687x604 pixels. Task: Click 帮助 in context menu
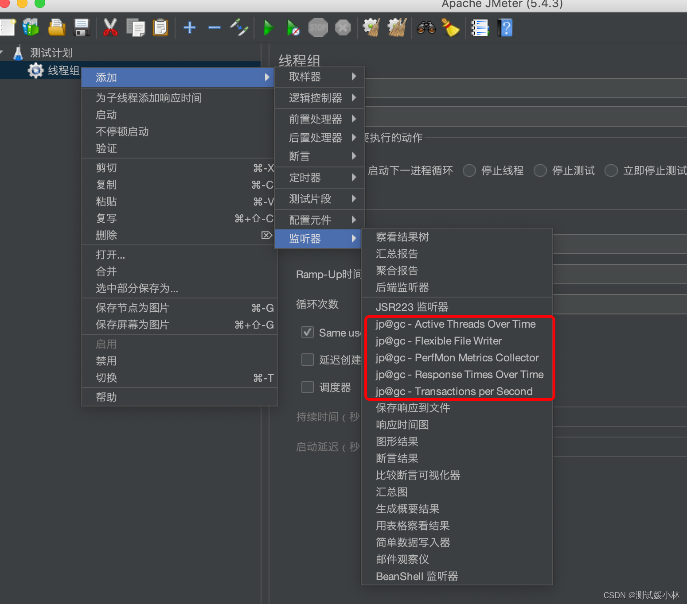click(x=179, y=397)
